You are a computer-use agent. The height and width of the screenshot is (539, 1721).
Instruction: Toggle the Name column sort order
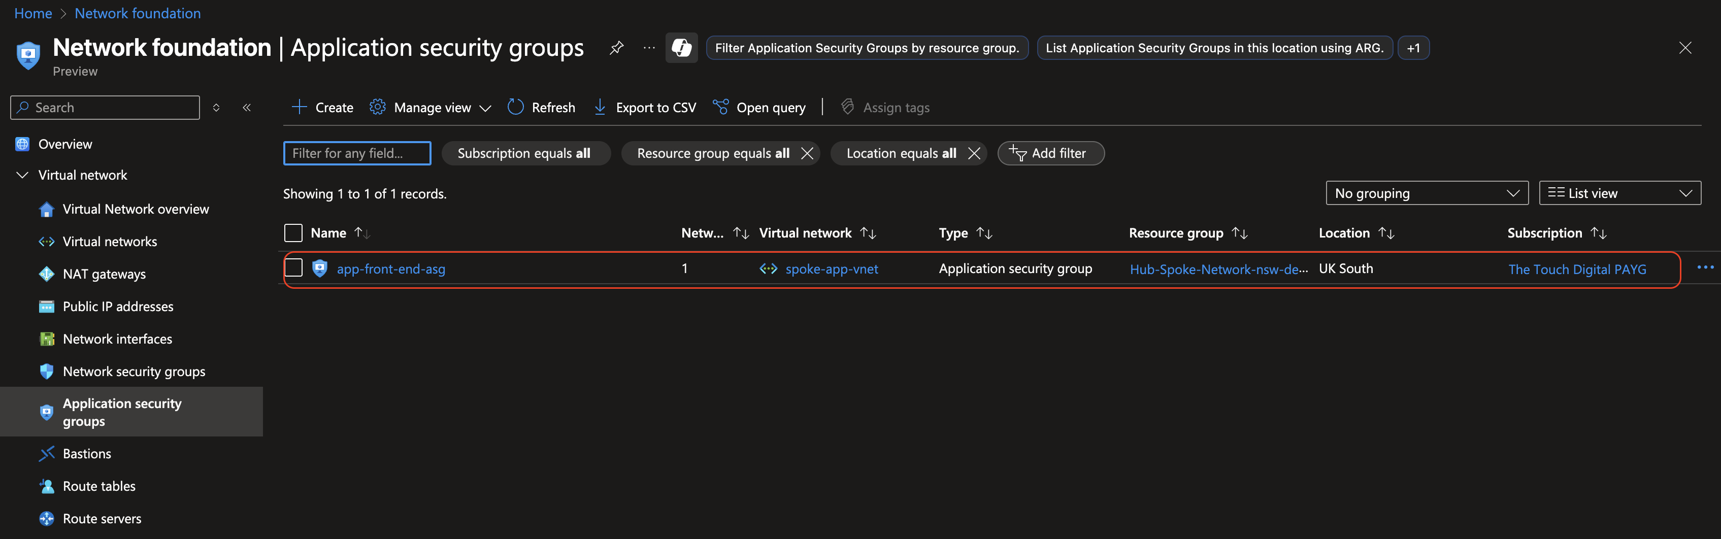[361, 232]
